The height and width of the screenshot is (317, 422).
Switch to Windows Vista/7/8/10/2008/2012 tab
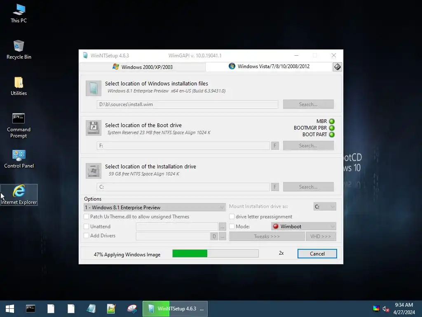[269, 66]
